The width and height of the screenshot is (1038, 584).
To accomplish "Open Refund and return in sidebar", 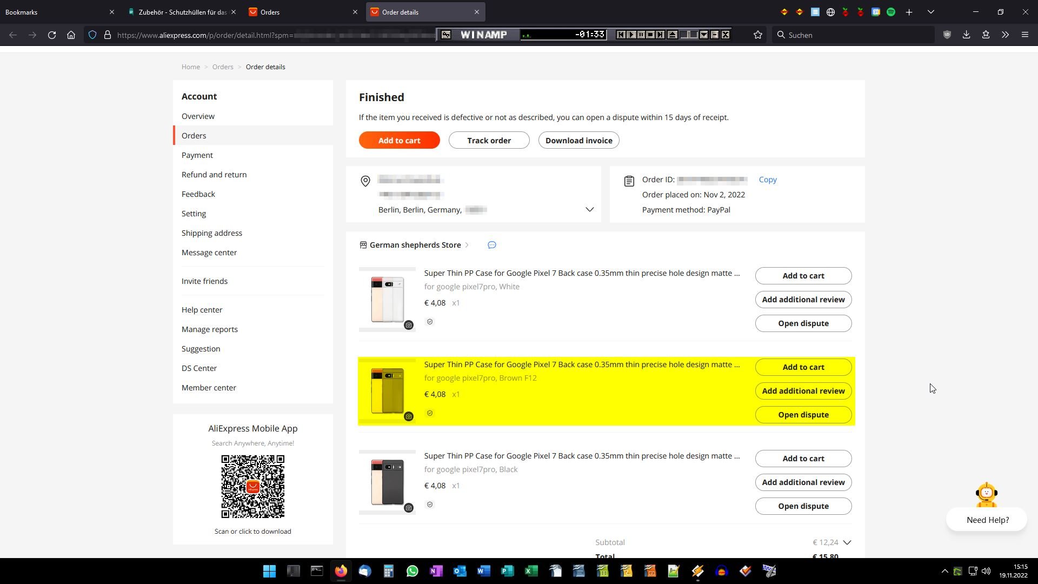I will click(214, 175).
